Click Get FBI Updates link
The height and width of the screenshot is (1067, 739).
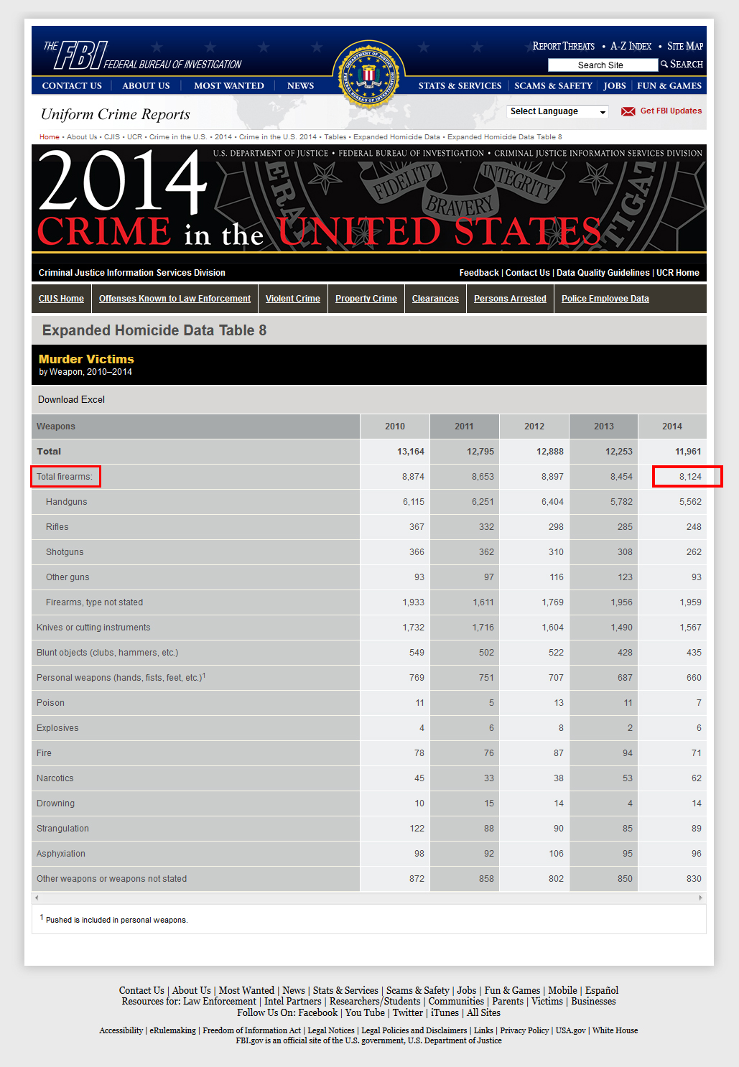[671, 111]
